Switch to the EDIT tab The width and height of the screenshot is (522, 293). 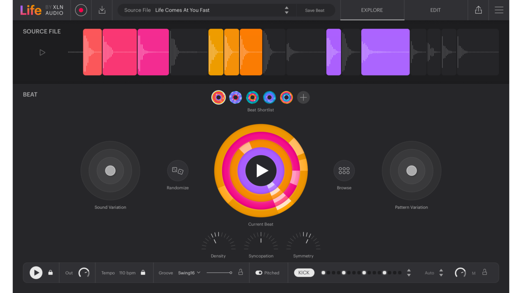pyautogui.click(x=435, y=10)
